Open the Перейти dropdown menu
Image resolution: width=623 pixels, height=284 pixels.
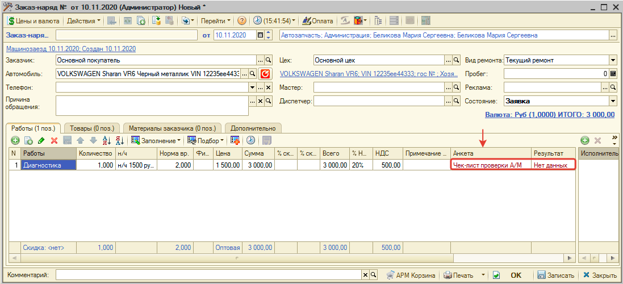click(215, 21)
